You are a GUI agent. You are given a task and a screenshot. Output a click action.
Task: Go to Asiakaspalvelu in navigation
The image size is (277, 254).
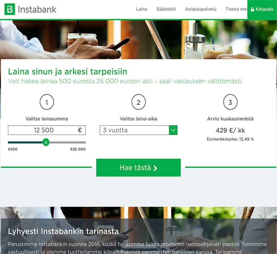pos(201,9)
